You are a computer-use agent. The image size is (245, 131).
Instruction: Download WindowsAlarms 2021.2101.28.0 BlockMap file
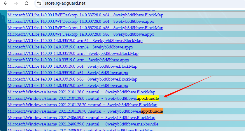81,92
